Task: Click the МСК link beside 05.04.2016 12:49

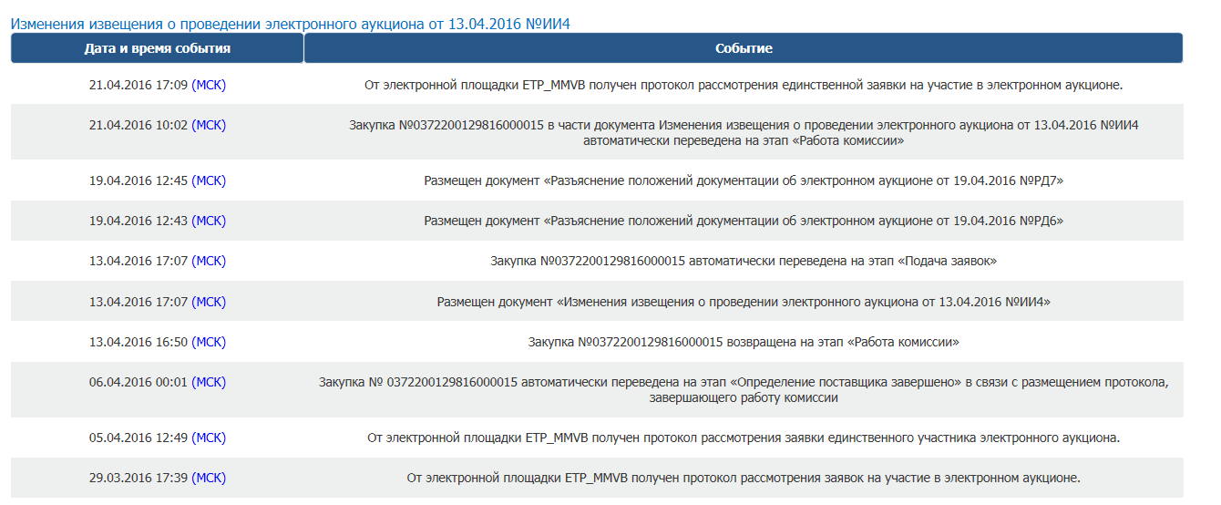Action: [x=209, y=438]
